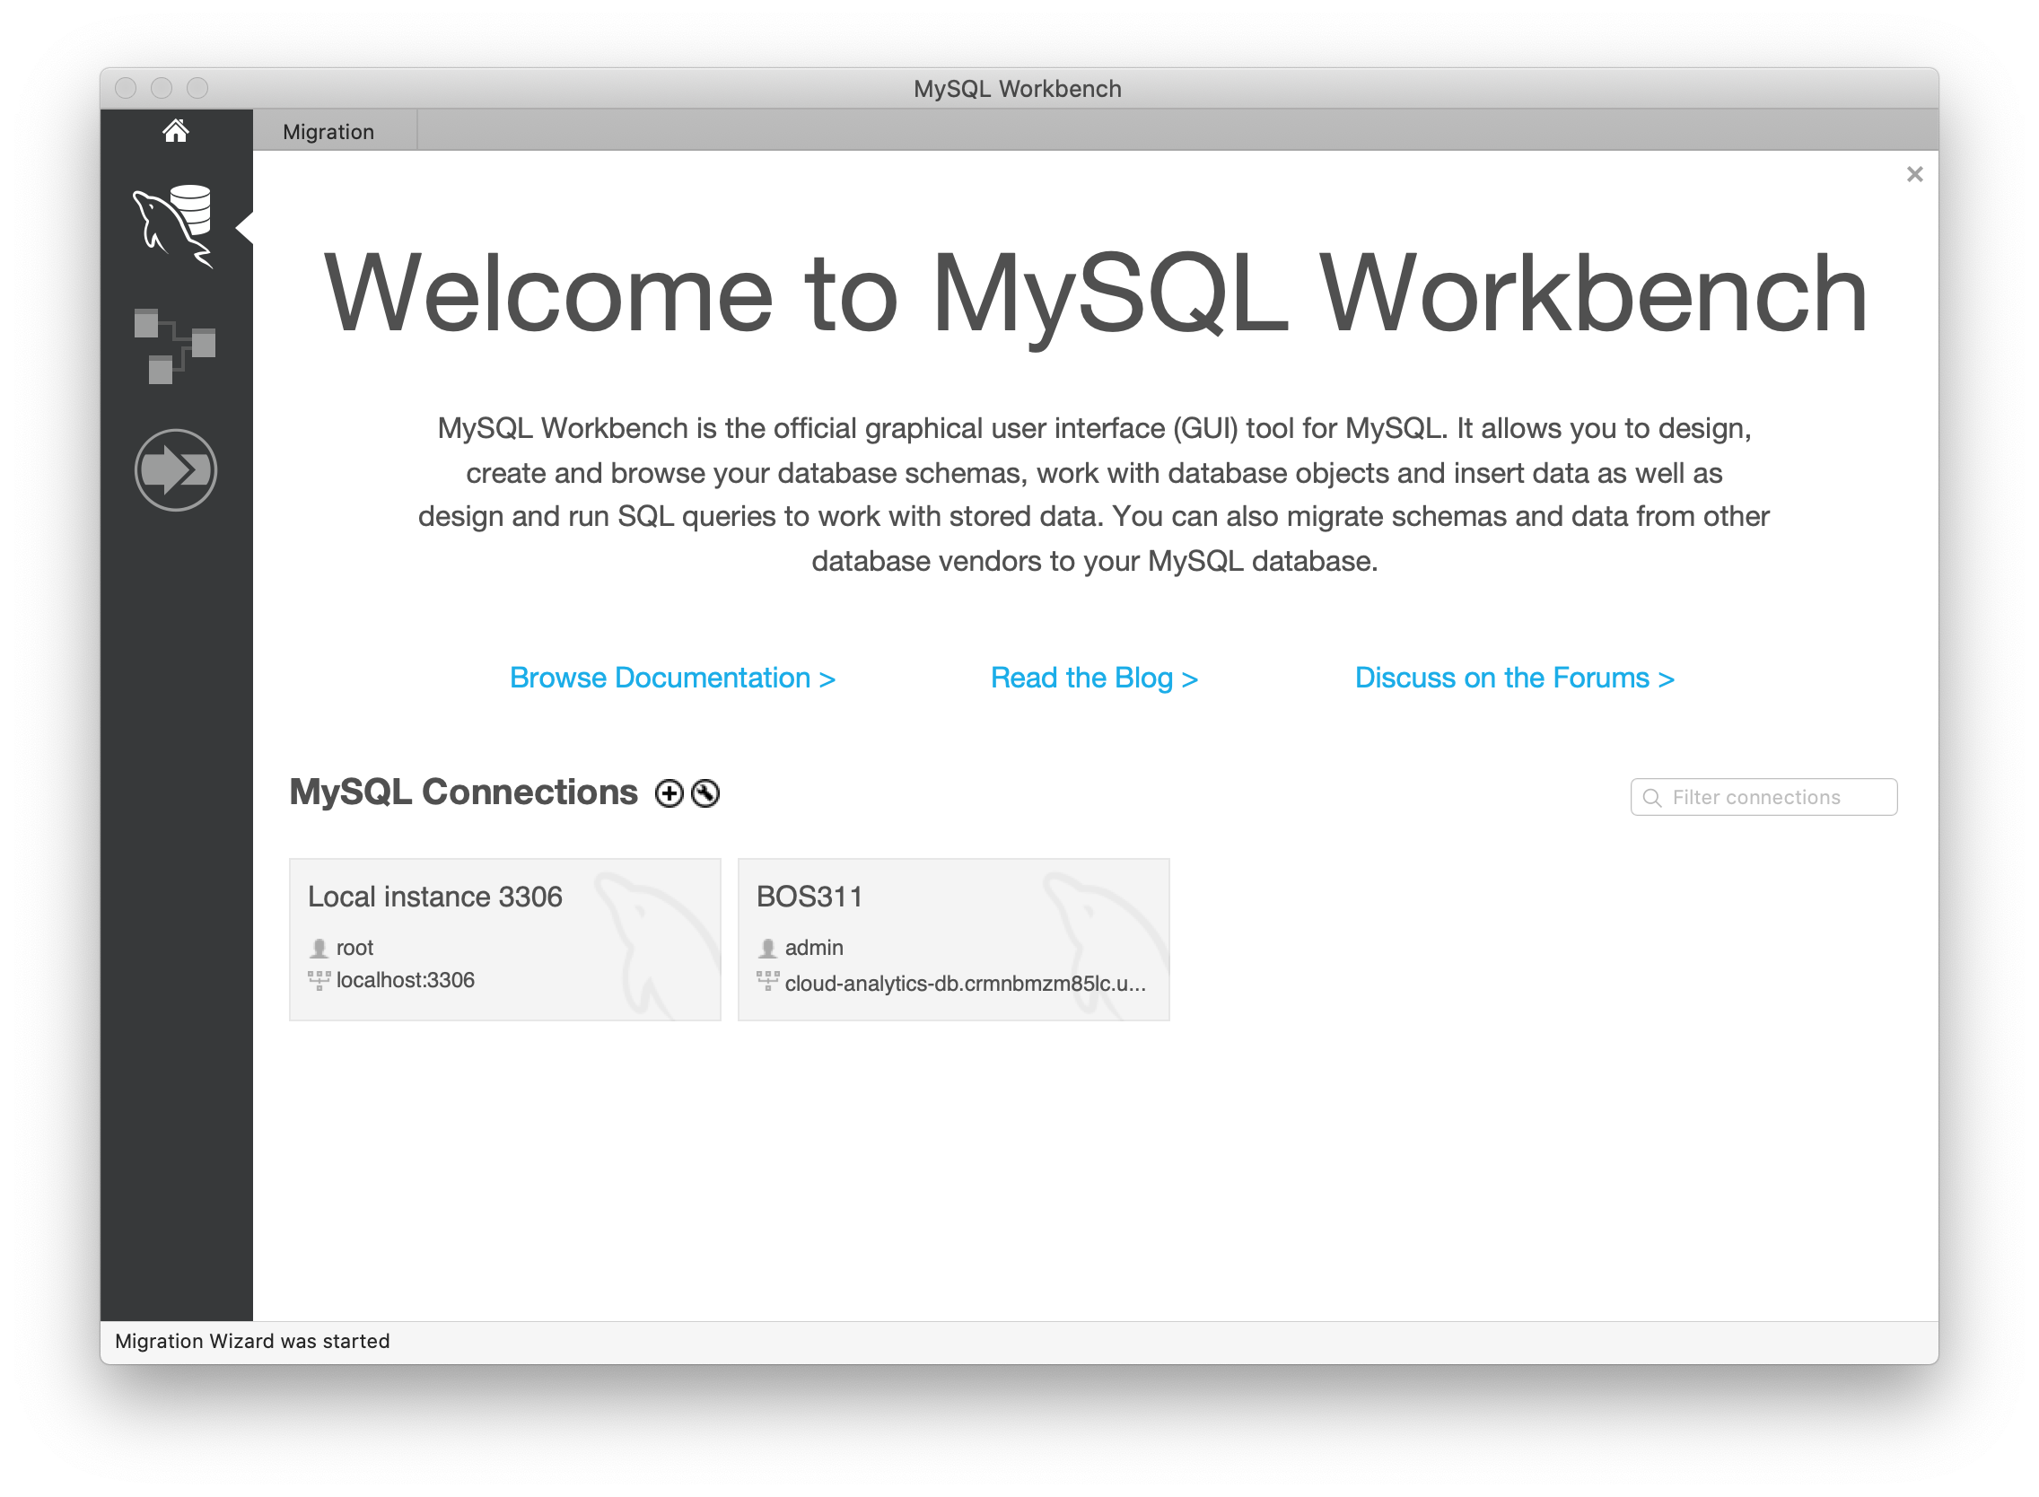Add new MySQL connection with plus icon
This screenshot has height=1497, width=2039.
669,793
